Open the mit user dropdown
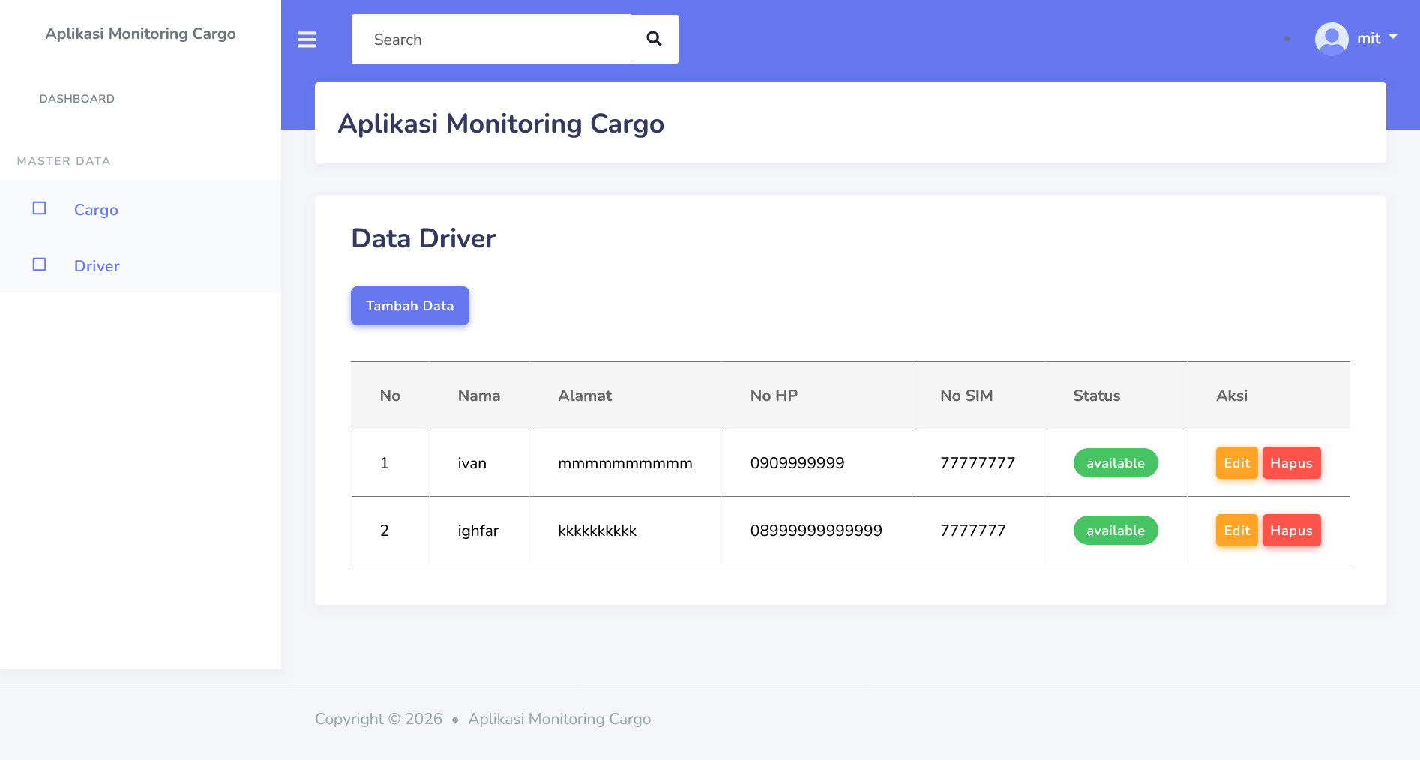 pos(1377,38)
